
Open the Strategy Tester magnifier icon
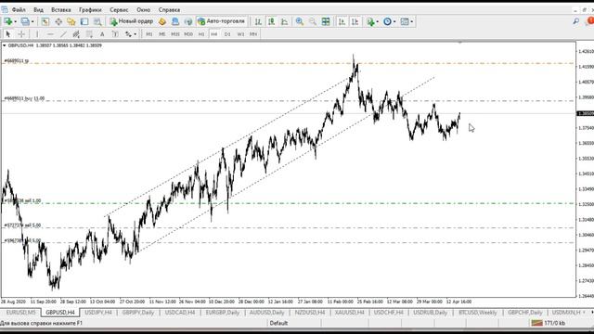97,21
